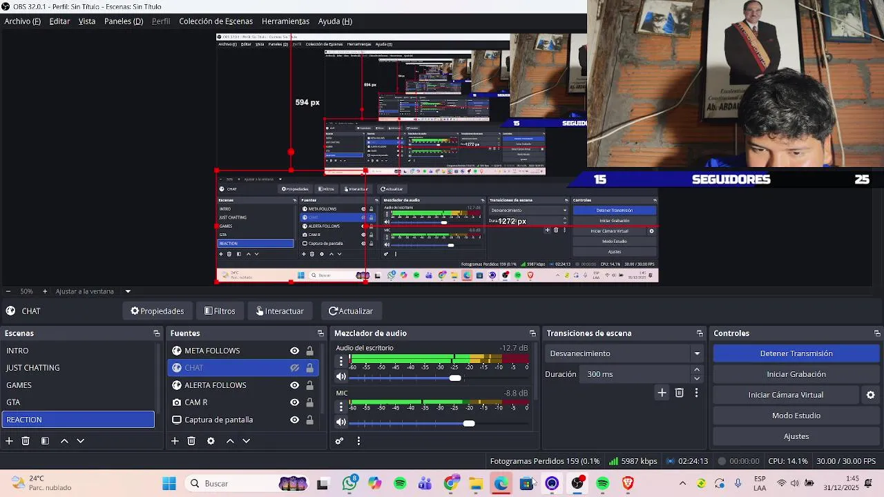Open the Vista menu
This screenshot has height=497, width=884.
87,21
